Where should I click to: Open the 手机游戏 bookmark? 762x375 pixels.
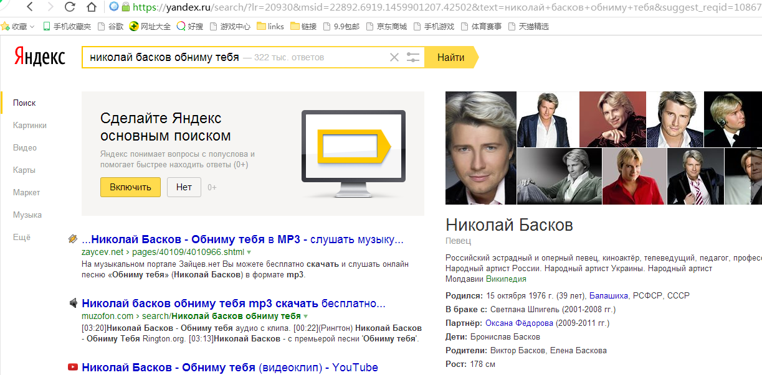pos(434,26)
